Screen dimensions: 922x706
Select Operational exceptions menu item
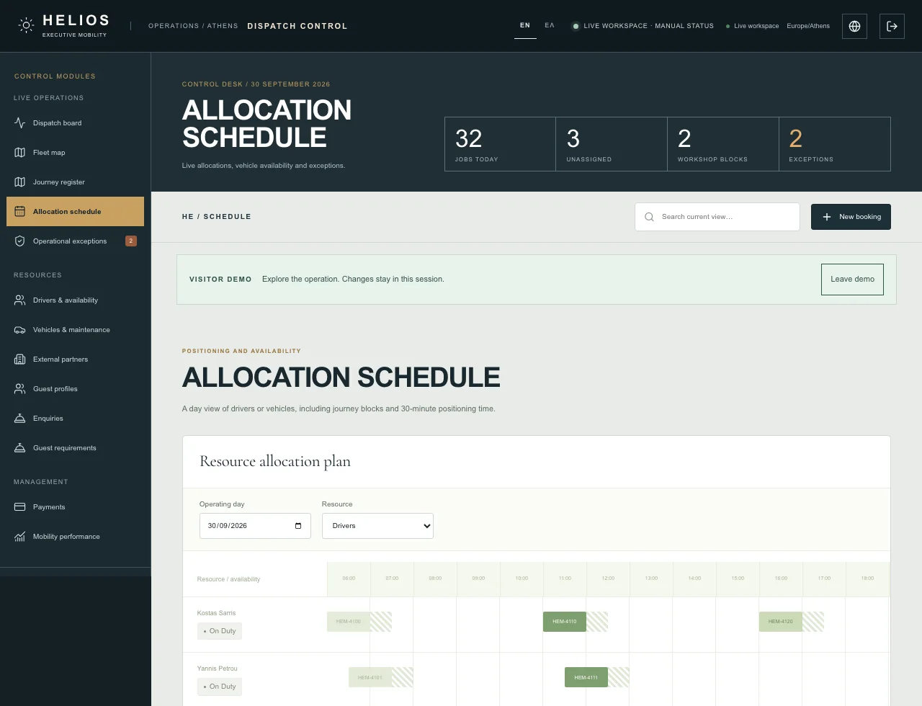(x=76, y=241)
